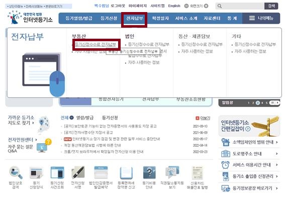Open notice 전자서명수단 지정서 공고
The height and width of the screenshot is (198, 285).
[88, 133]
